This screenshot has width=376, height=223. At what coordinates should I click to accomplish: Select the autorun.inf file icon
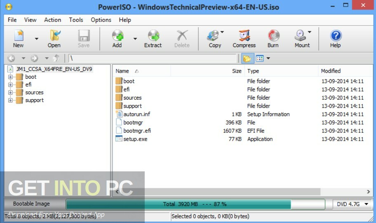click(119, 114)
